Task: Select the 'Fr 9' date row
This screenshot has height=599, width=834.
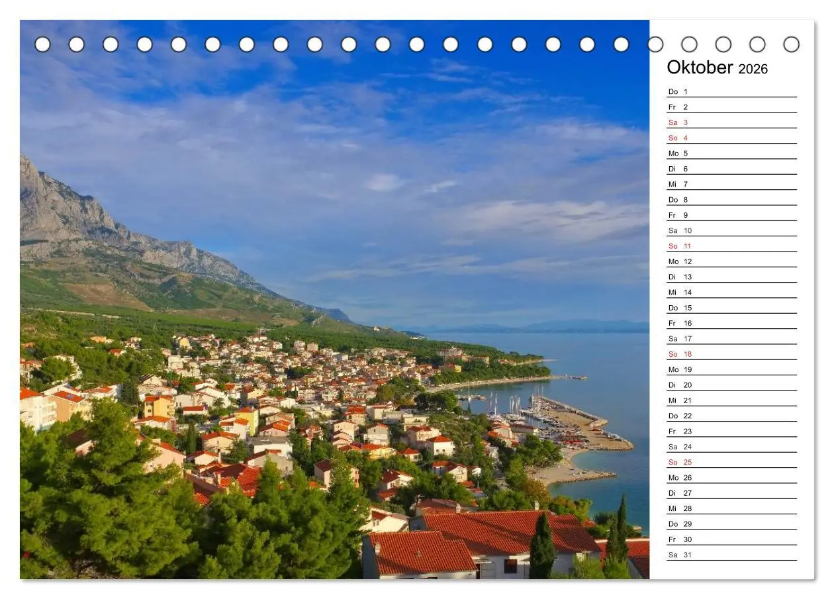Action: pos(731,215)
